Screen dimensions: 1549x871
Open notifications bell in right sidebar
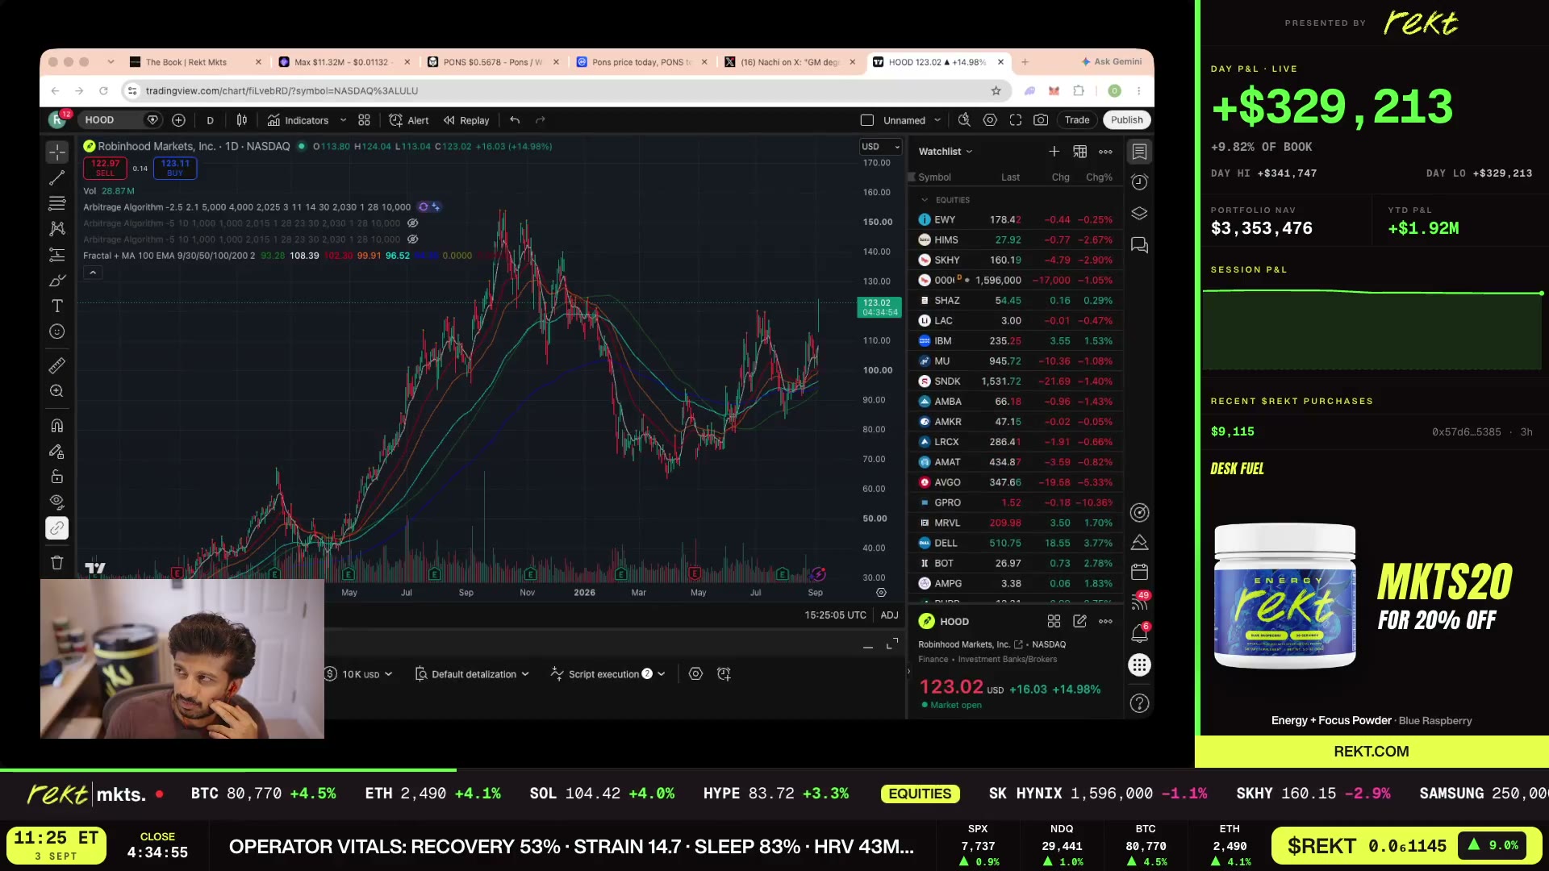pyautogui.click(x=1139, y=634)
